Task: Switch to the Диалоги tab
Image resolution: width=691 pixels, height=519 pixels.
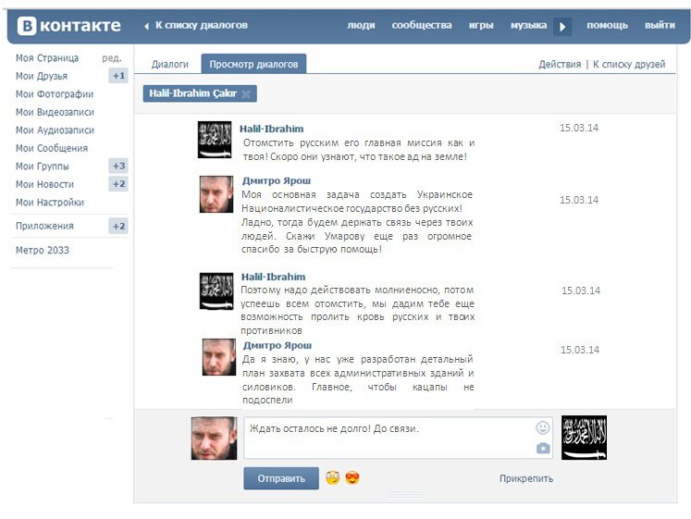Action: [x=170, y=64]
